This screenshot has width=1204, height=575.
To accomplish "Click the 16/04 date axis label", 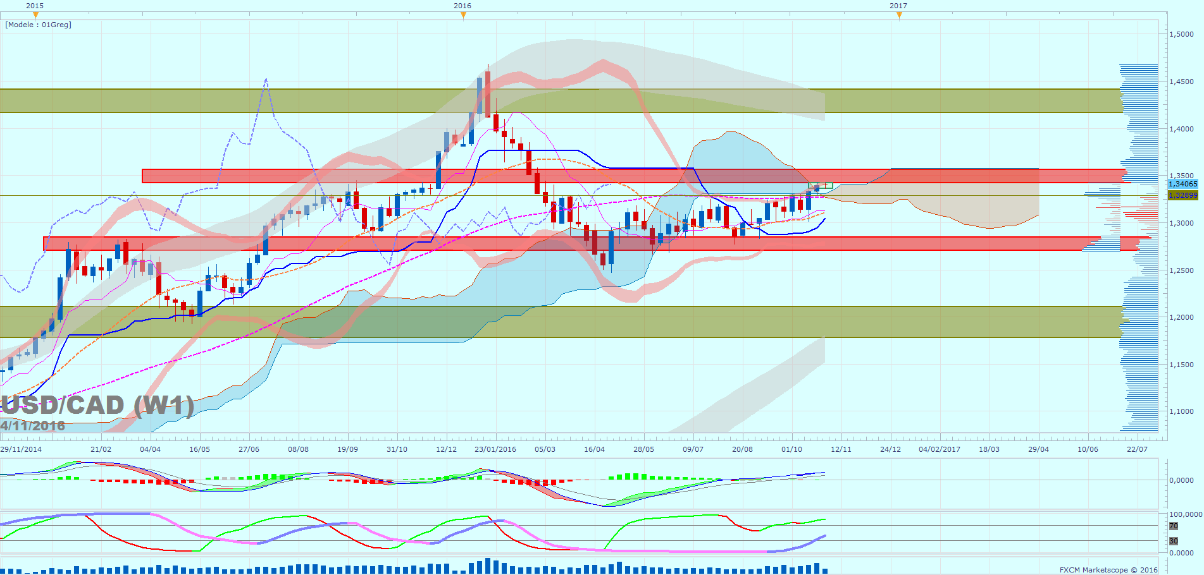I will pyautogui.click(x=595, y=449).
